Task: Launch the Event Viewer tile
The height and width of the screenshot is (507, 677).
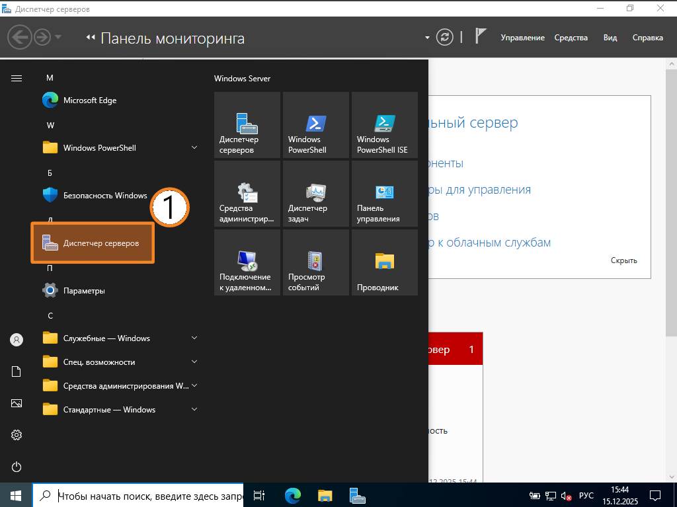Action: click(315, 263)
